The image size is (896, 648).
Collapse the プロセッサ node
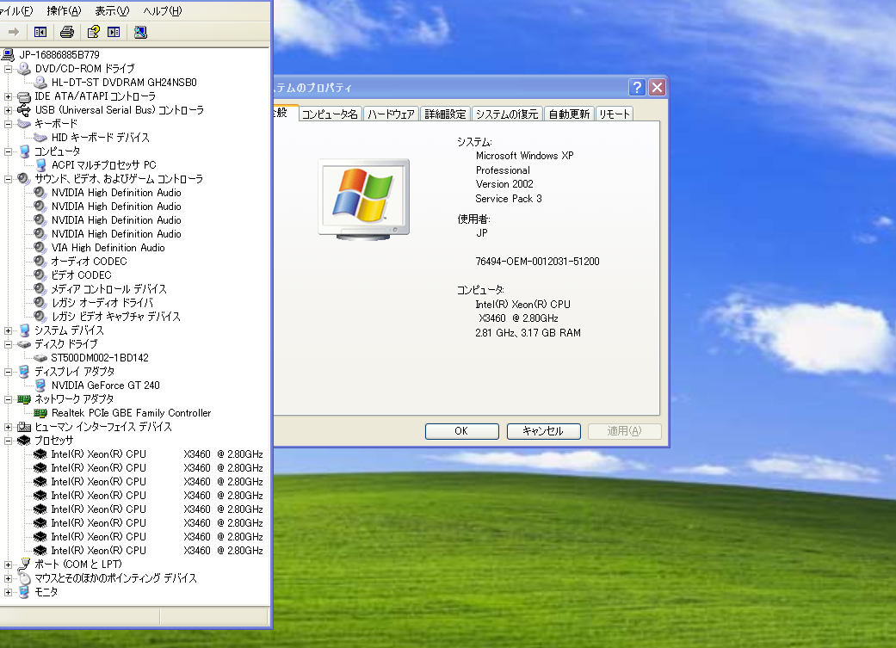click(8, 441)
